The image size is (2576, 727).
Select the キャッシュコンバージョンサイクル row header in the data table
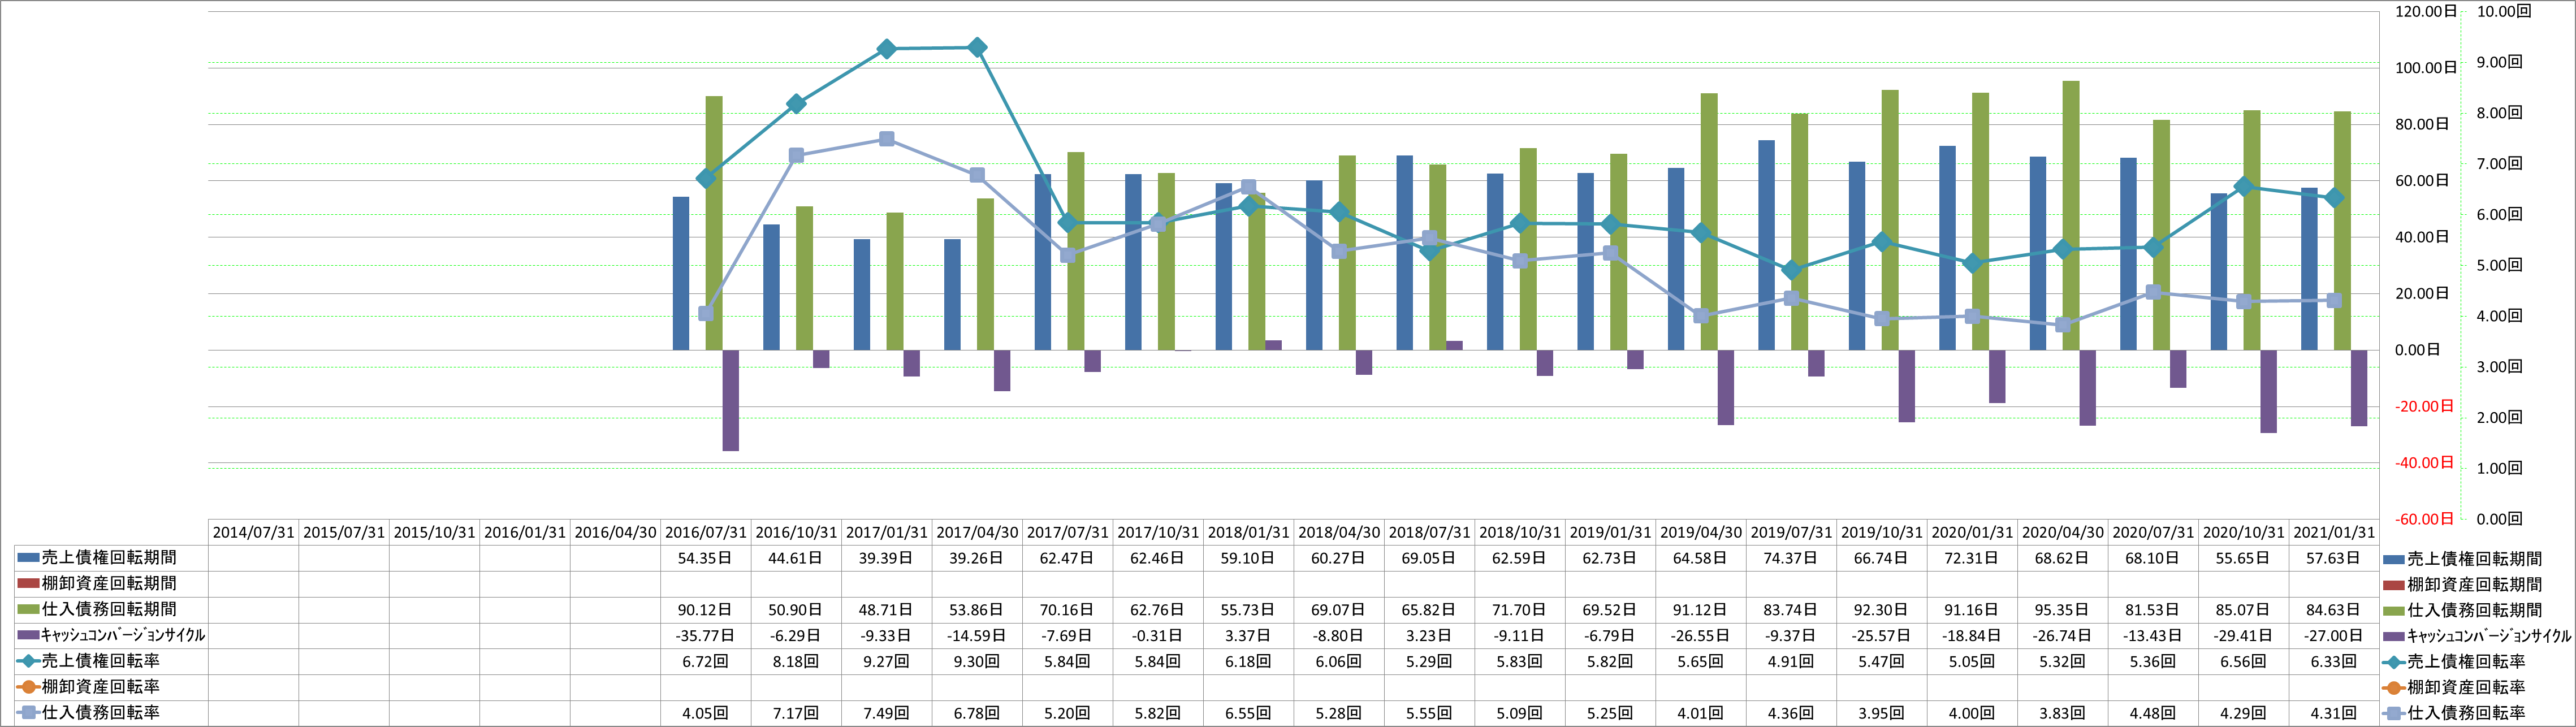[110, 635]
